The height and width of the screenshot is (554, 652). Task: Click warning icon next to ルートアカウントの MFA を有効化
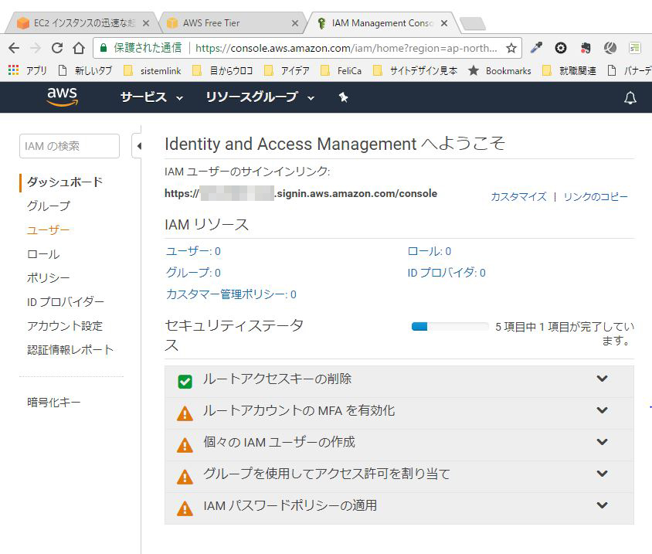point(185,413)
